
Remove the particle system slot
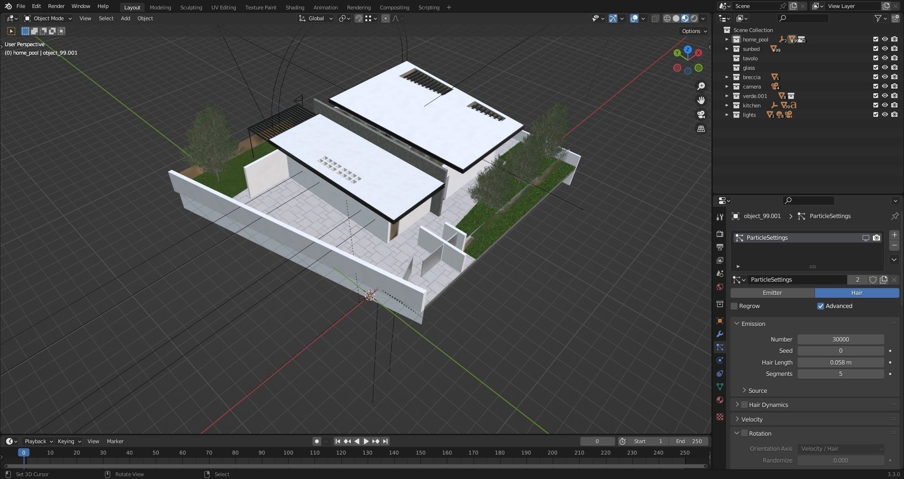click(894, 245)
